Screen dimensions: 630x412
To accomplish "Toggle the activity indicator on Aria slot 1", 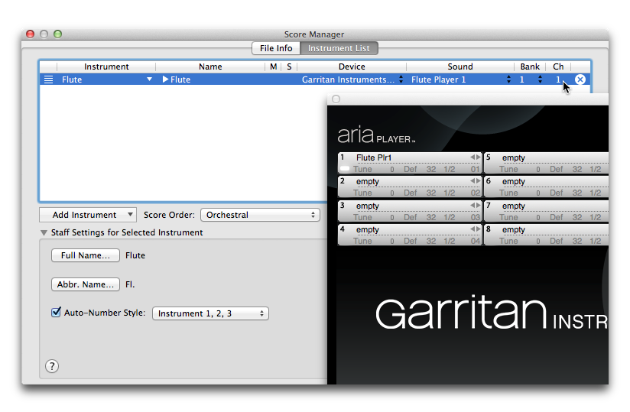I will coord(345,169).
